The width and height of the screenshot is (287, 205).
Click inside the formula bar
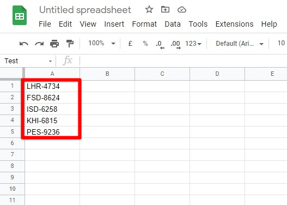pos(183,61)
